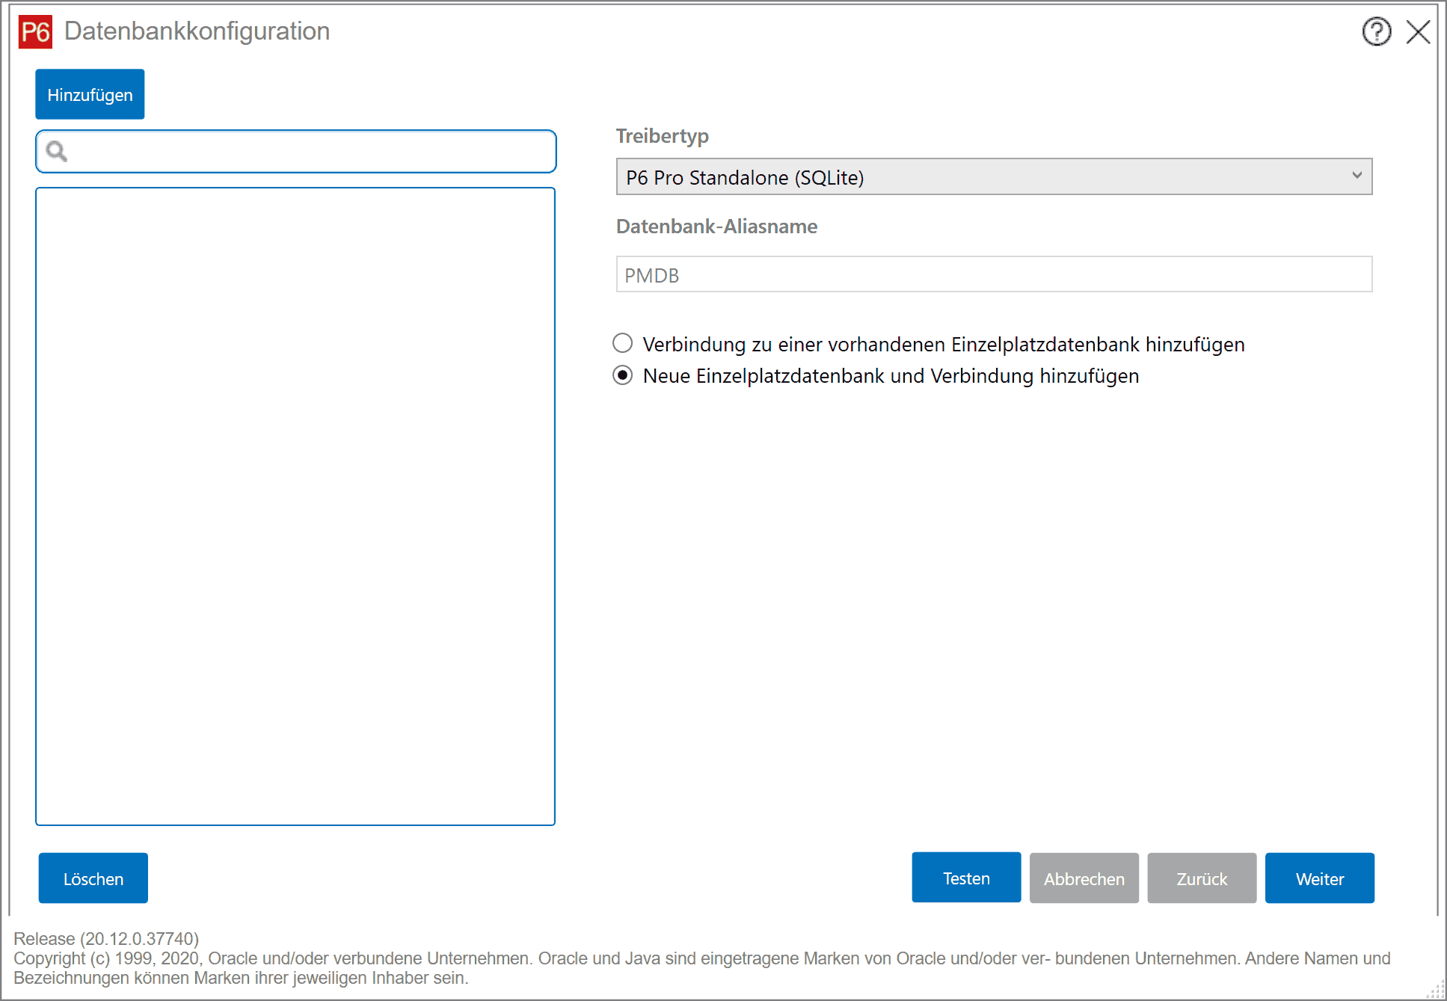The height and width of the screenshot is (1001, 1447).
Task: Select existing Einzelplatzdatenbank connection option
Action: click(623, 343)
